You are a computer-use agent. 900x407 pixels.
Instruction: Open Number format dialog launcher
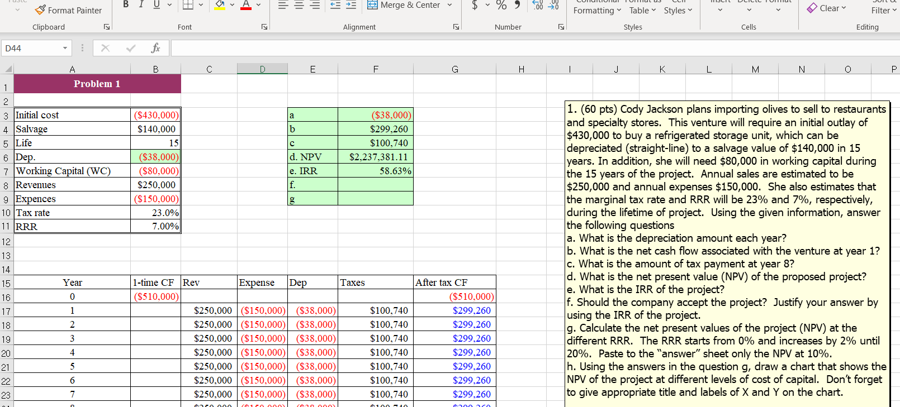[561, 27]
